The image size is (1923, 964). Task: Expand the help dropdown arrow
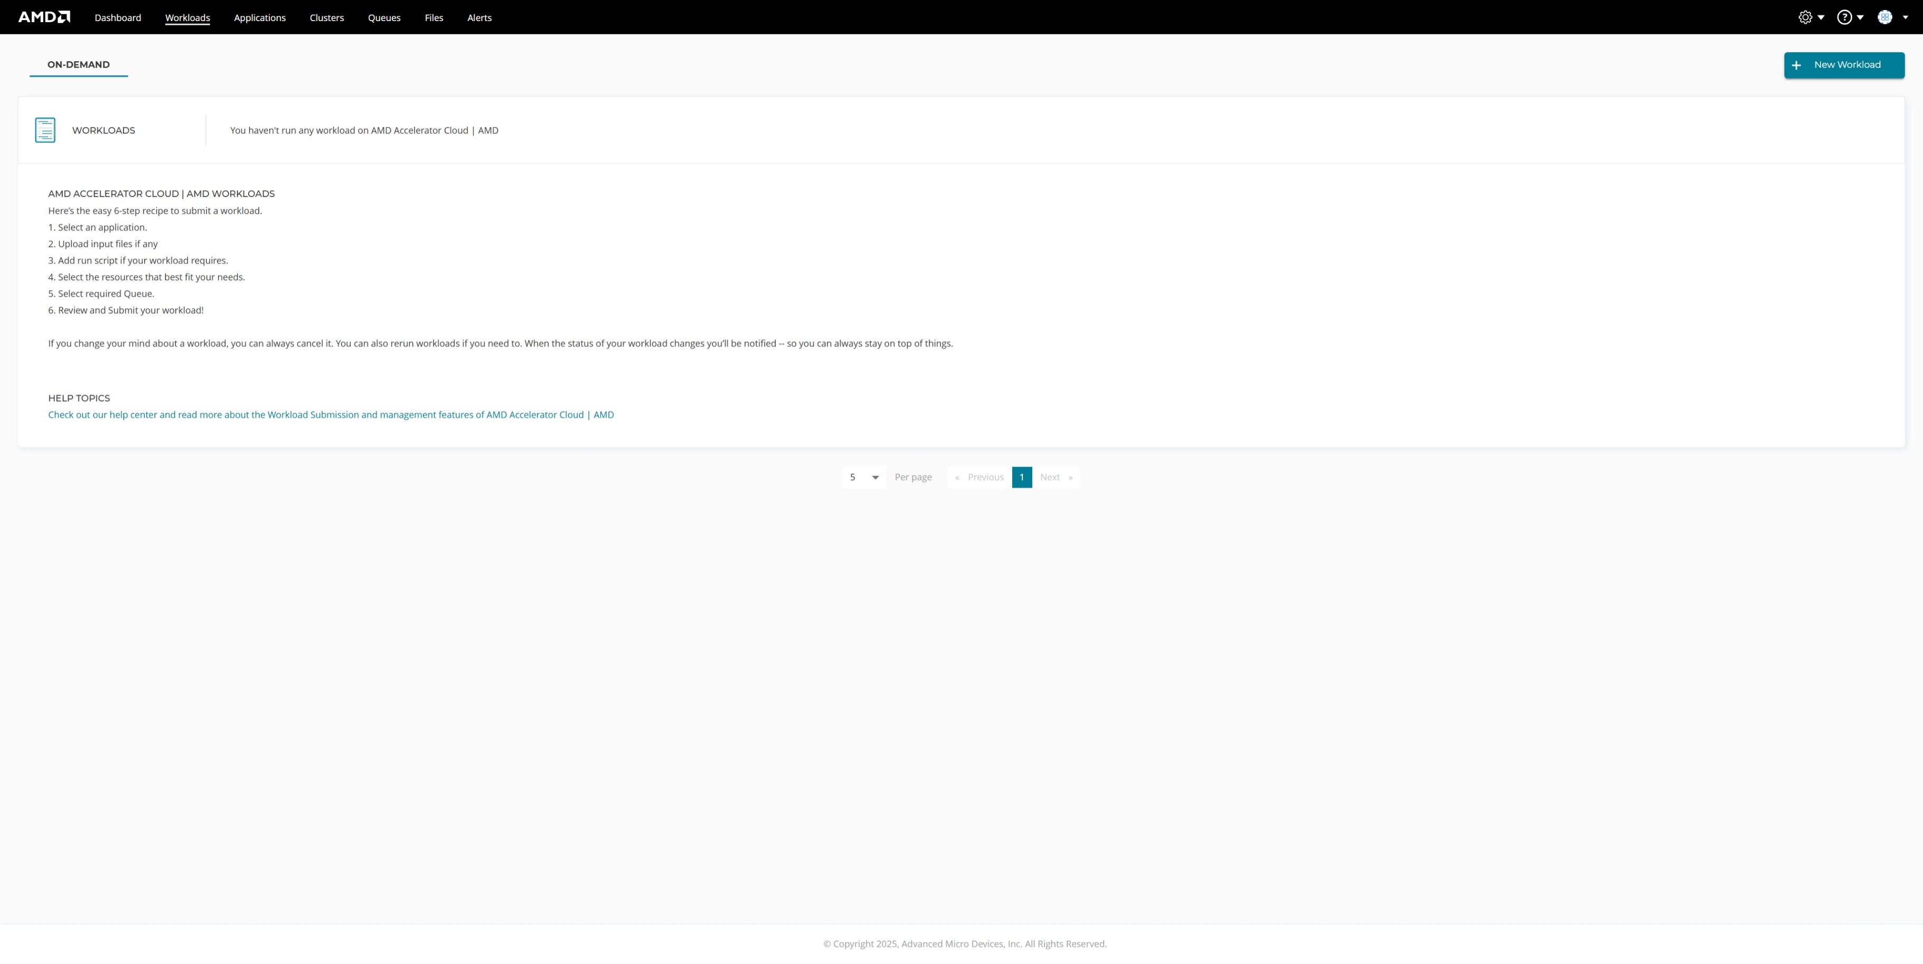pos(1860,17)
